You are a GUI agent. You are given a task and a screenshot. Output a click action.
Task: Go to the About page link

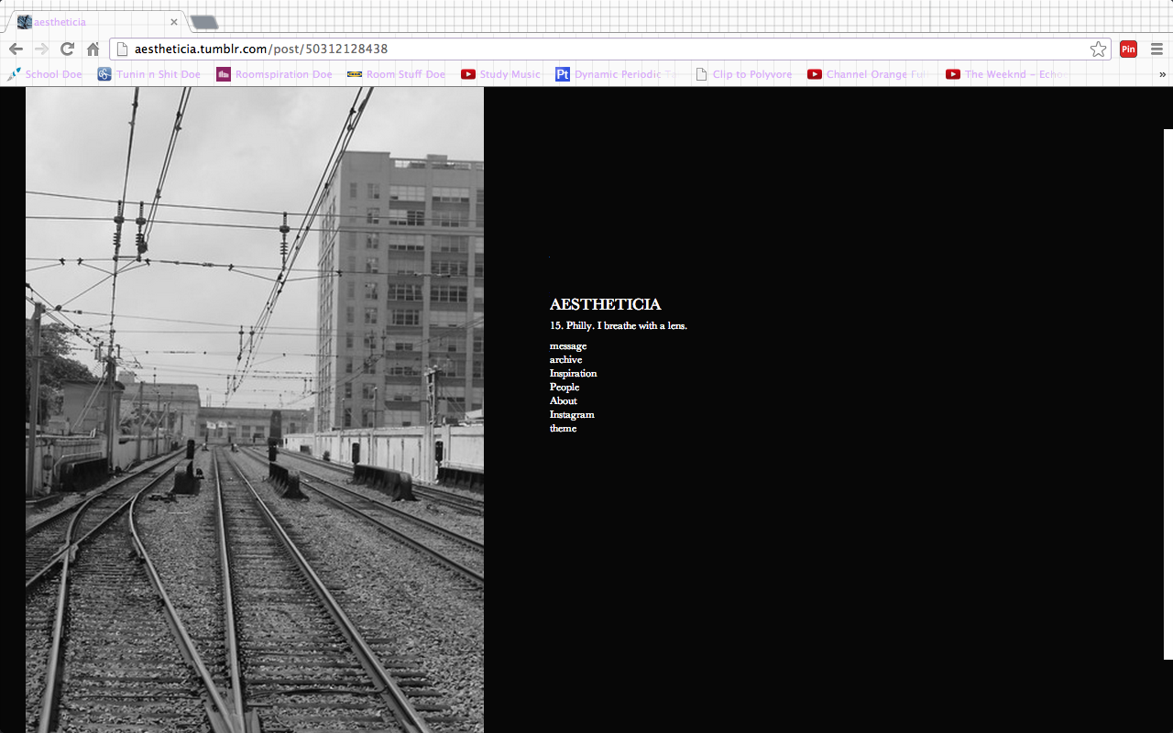click(563, 401)
